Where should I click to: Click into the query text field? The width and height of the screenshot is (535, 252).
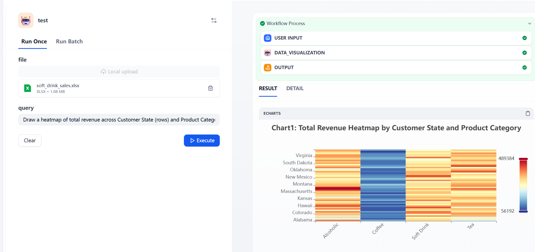[x=119, y=120]
